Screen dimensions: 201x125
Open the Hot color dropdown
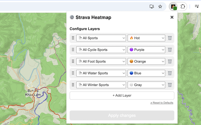146,38
